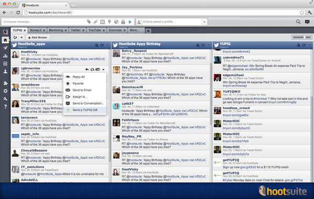Viewport: 314px width, 199px height.
Task: Open the YUPIQWill username link
Action: (231, 92)
